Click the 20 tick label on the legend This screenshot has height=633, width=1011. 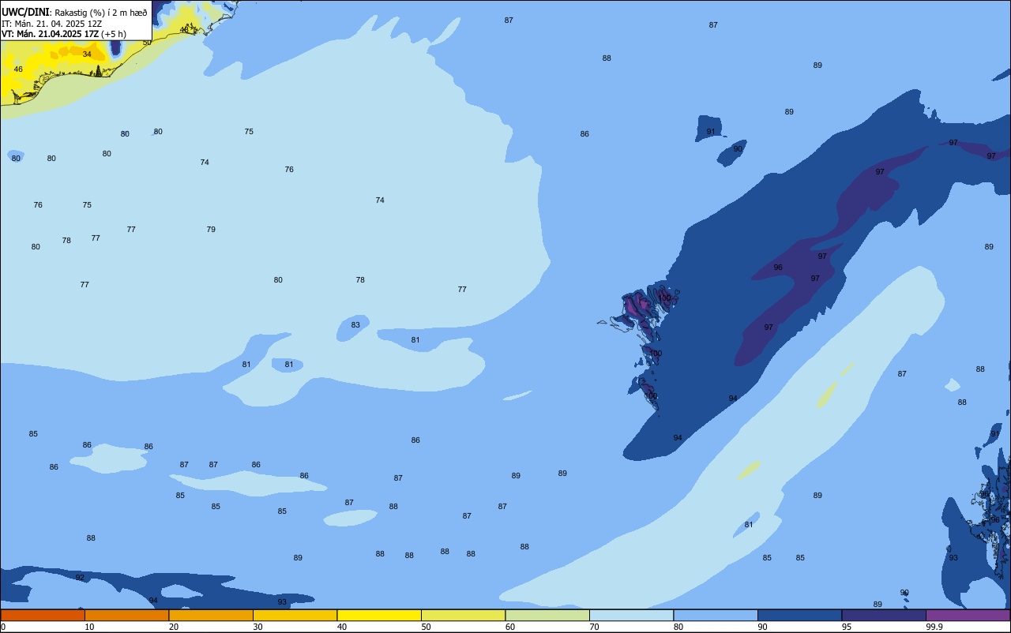[x=174, y=627]
